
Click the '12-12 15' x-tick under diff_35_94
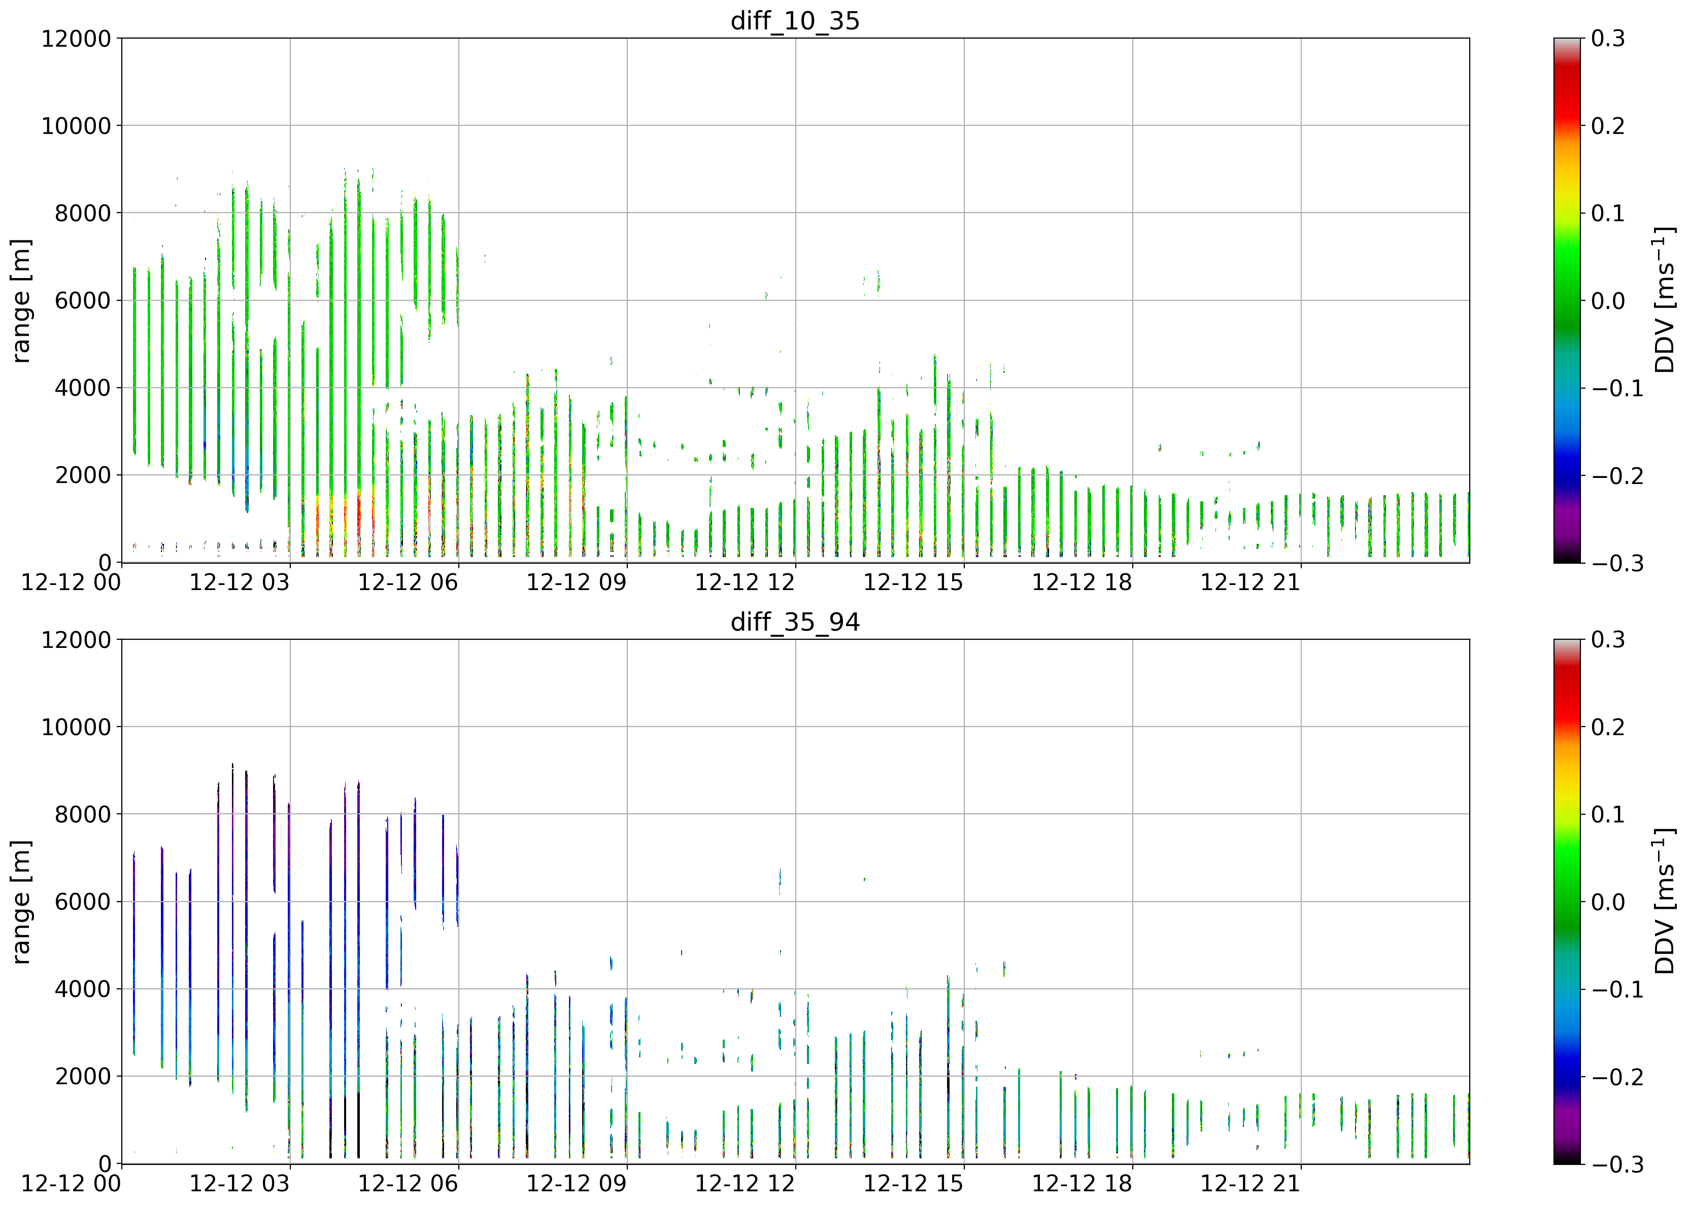[x=914, y=1185]
